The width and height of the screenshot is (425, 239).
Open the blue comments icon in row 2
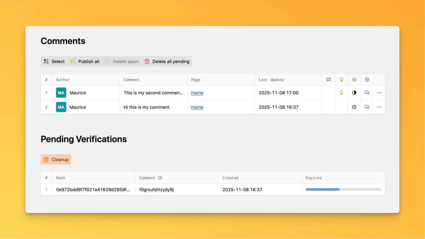367,107
